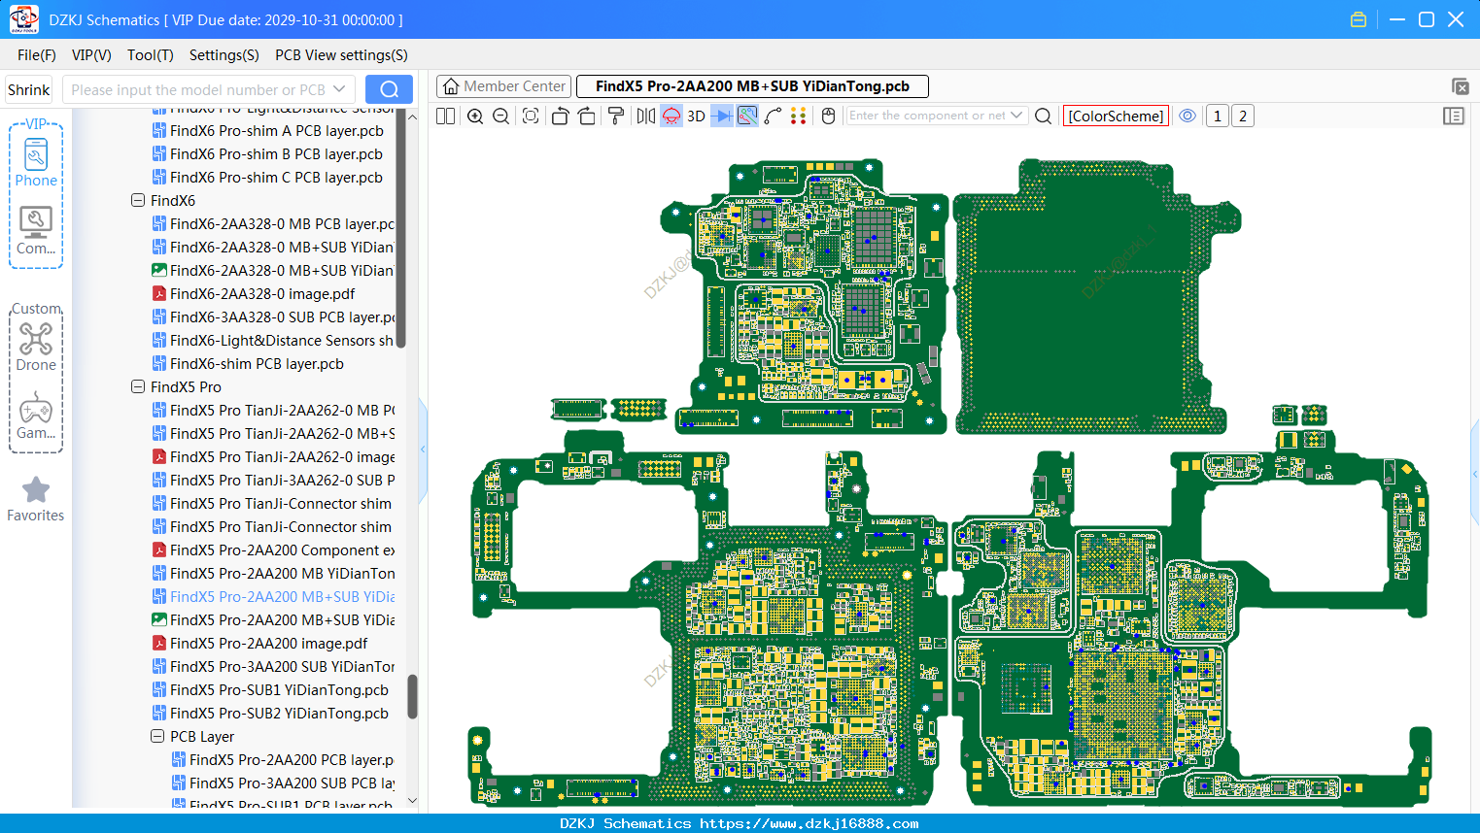The width and height of the screenshot is (1480, 833).
Task: Open FindX6-3AA328-0 SUB PCB layer file
Action: coord(273,317)
